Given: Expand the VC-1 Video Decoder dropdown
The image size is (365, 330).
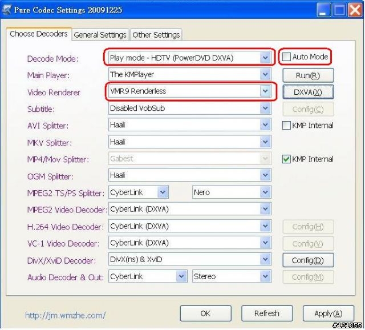Looking at the screenshot, I should (x=265, y=243).
